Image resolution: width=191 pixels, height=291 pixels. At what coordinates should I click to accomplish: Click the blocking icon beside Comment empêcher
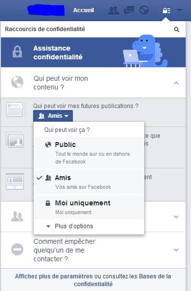[x=17, y=250]
